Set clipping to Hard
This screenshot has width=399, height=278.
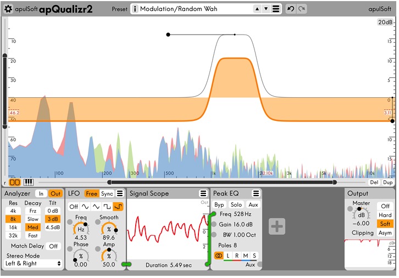coord(385,215)
